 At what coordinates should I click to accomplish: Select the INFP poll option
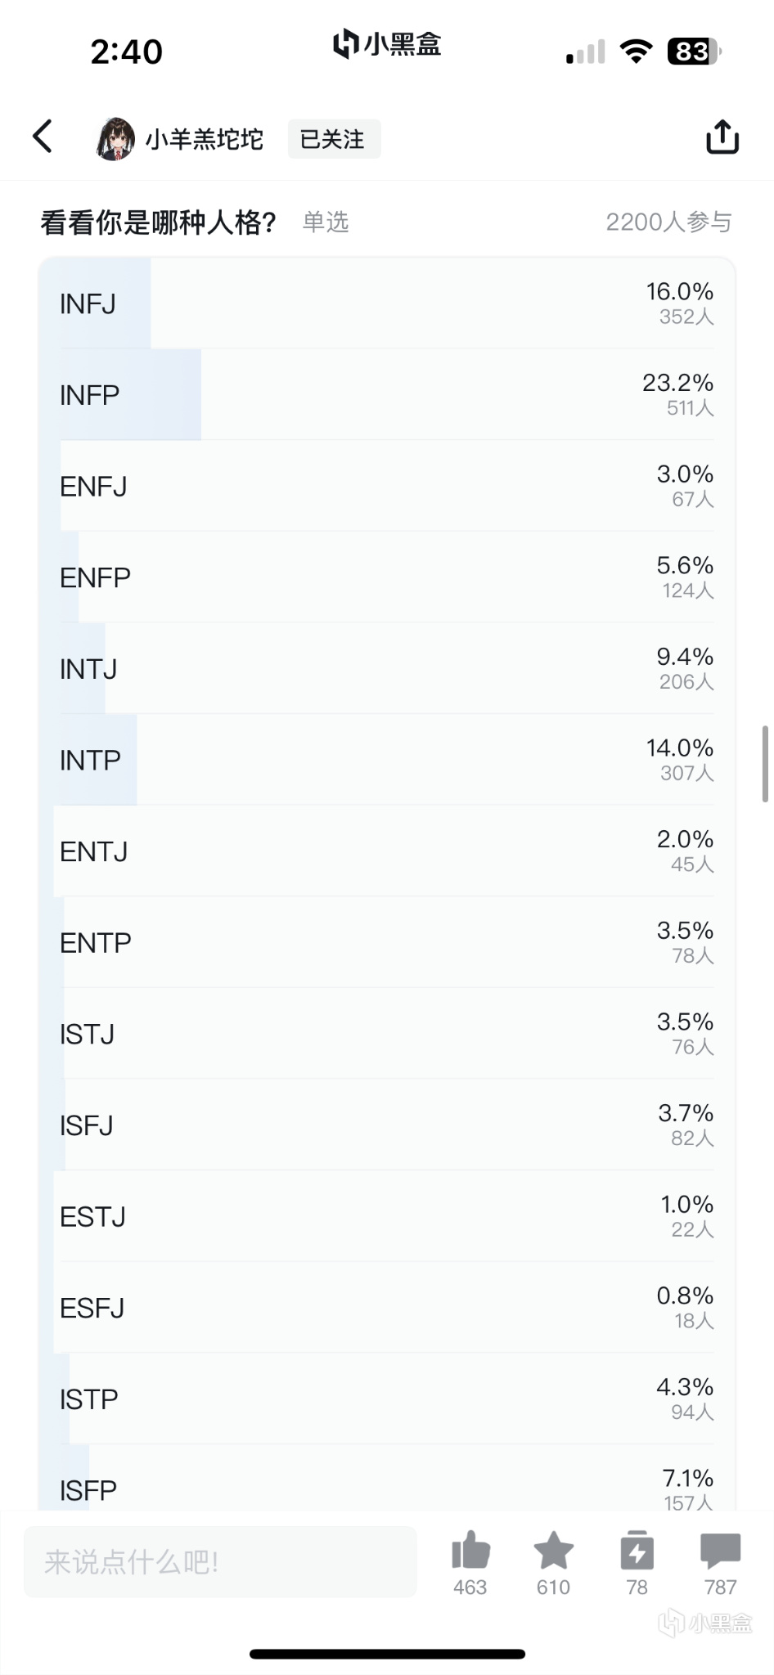(x=387, y=395)
